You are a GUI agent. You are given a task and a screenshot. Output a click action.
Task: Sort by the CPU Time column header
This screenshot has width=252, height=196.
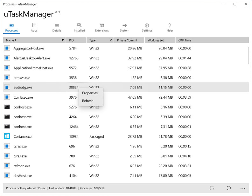(212, 40)
